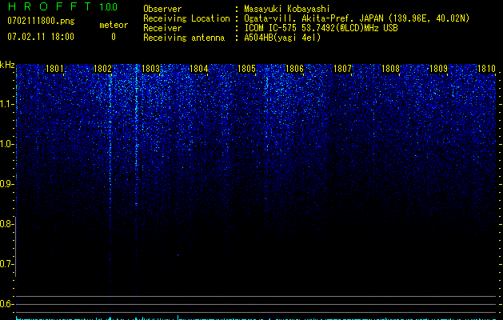
Task: Click the Receiver field label
Action: [x=162, y=28]
